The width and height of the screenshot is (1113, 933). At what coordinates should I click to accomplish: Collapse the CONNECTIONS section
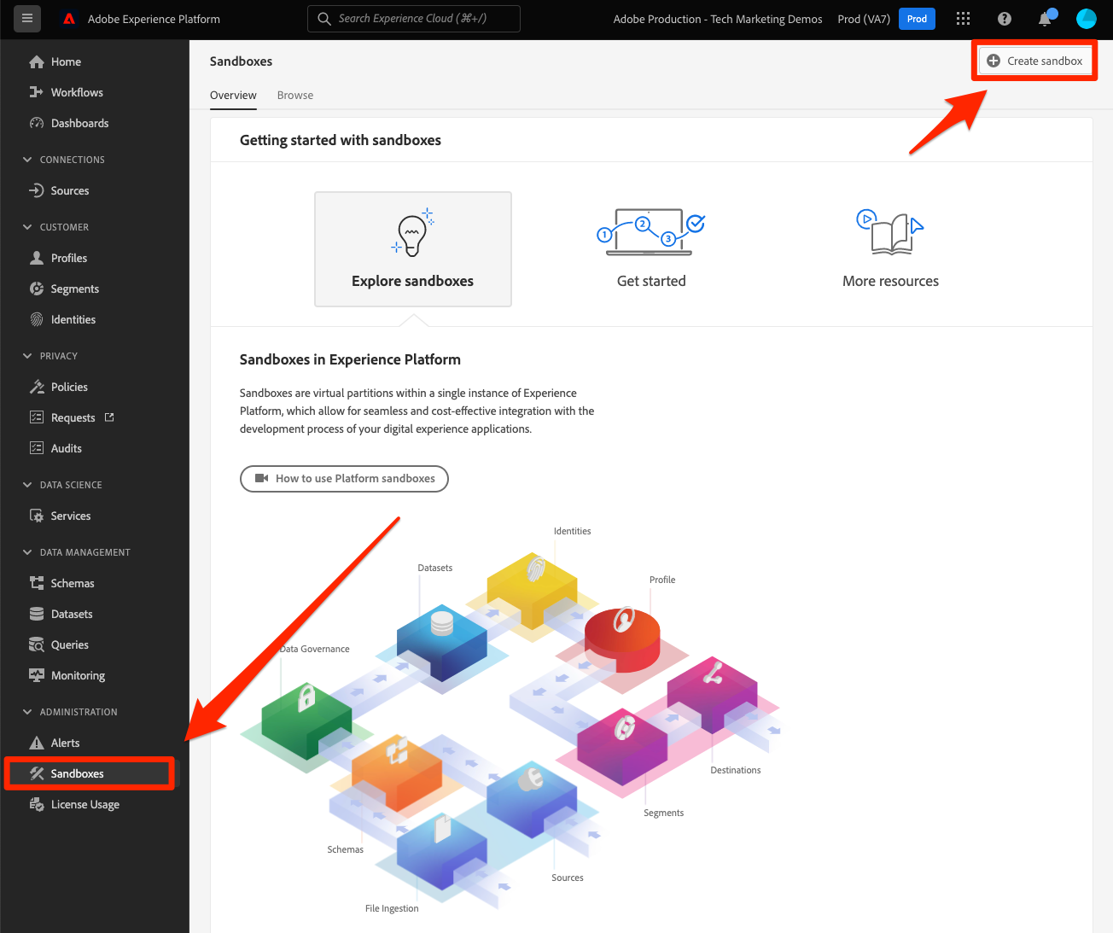point(27,160)
